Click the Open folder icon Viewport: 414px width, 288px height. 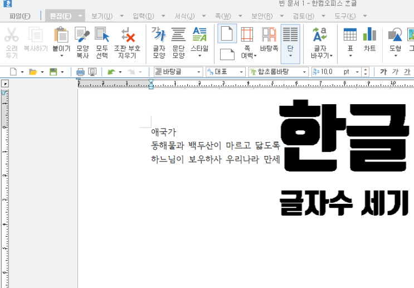tap(33, 72)
